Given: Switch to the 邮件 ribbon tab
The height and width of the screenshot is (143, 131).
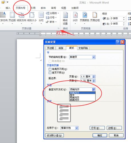Looking at the screenshot, I should 43,8.
